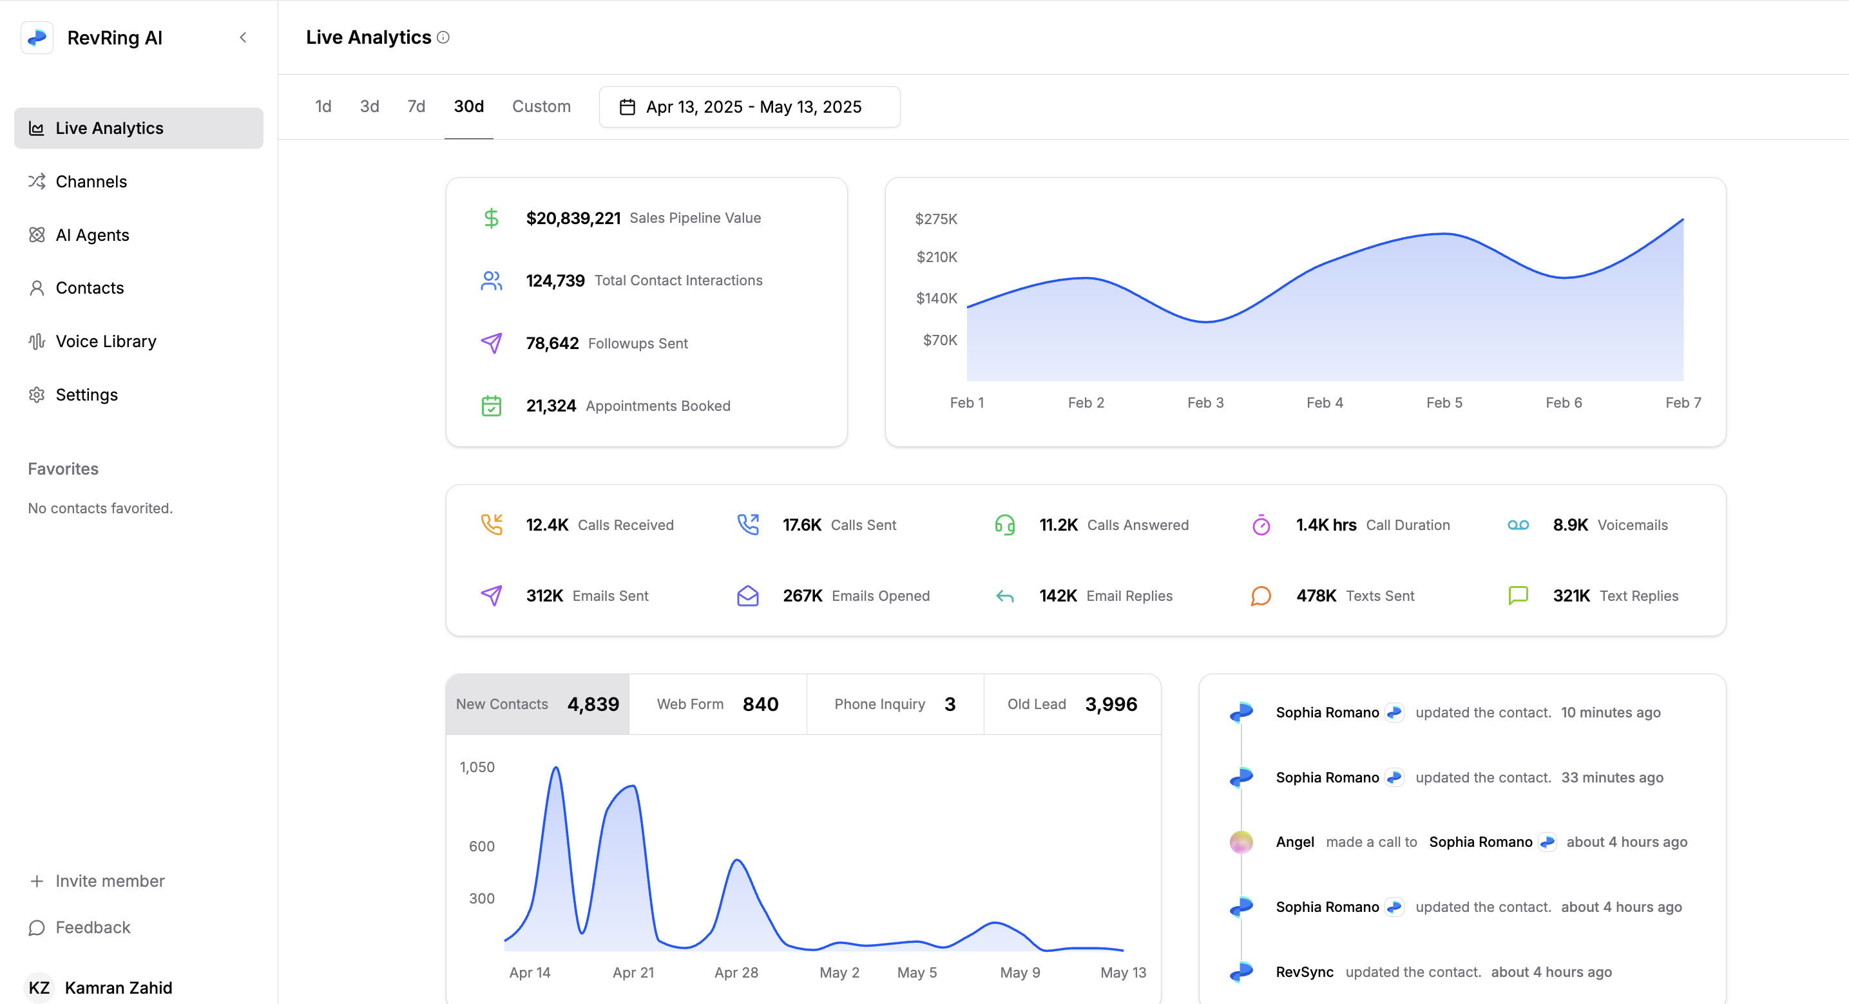This screenshot has height=1004, width=1849.
Task: Collapse the sidebar with the chevron
Action: click(243, 37)
